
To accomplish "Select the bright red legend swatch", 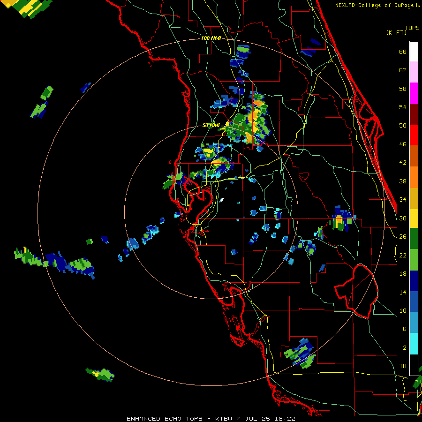I will 414,135.
